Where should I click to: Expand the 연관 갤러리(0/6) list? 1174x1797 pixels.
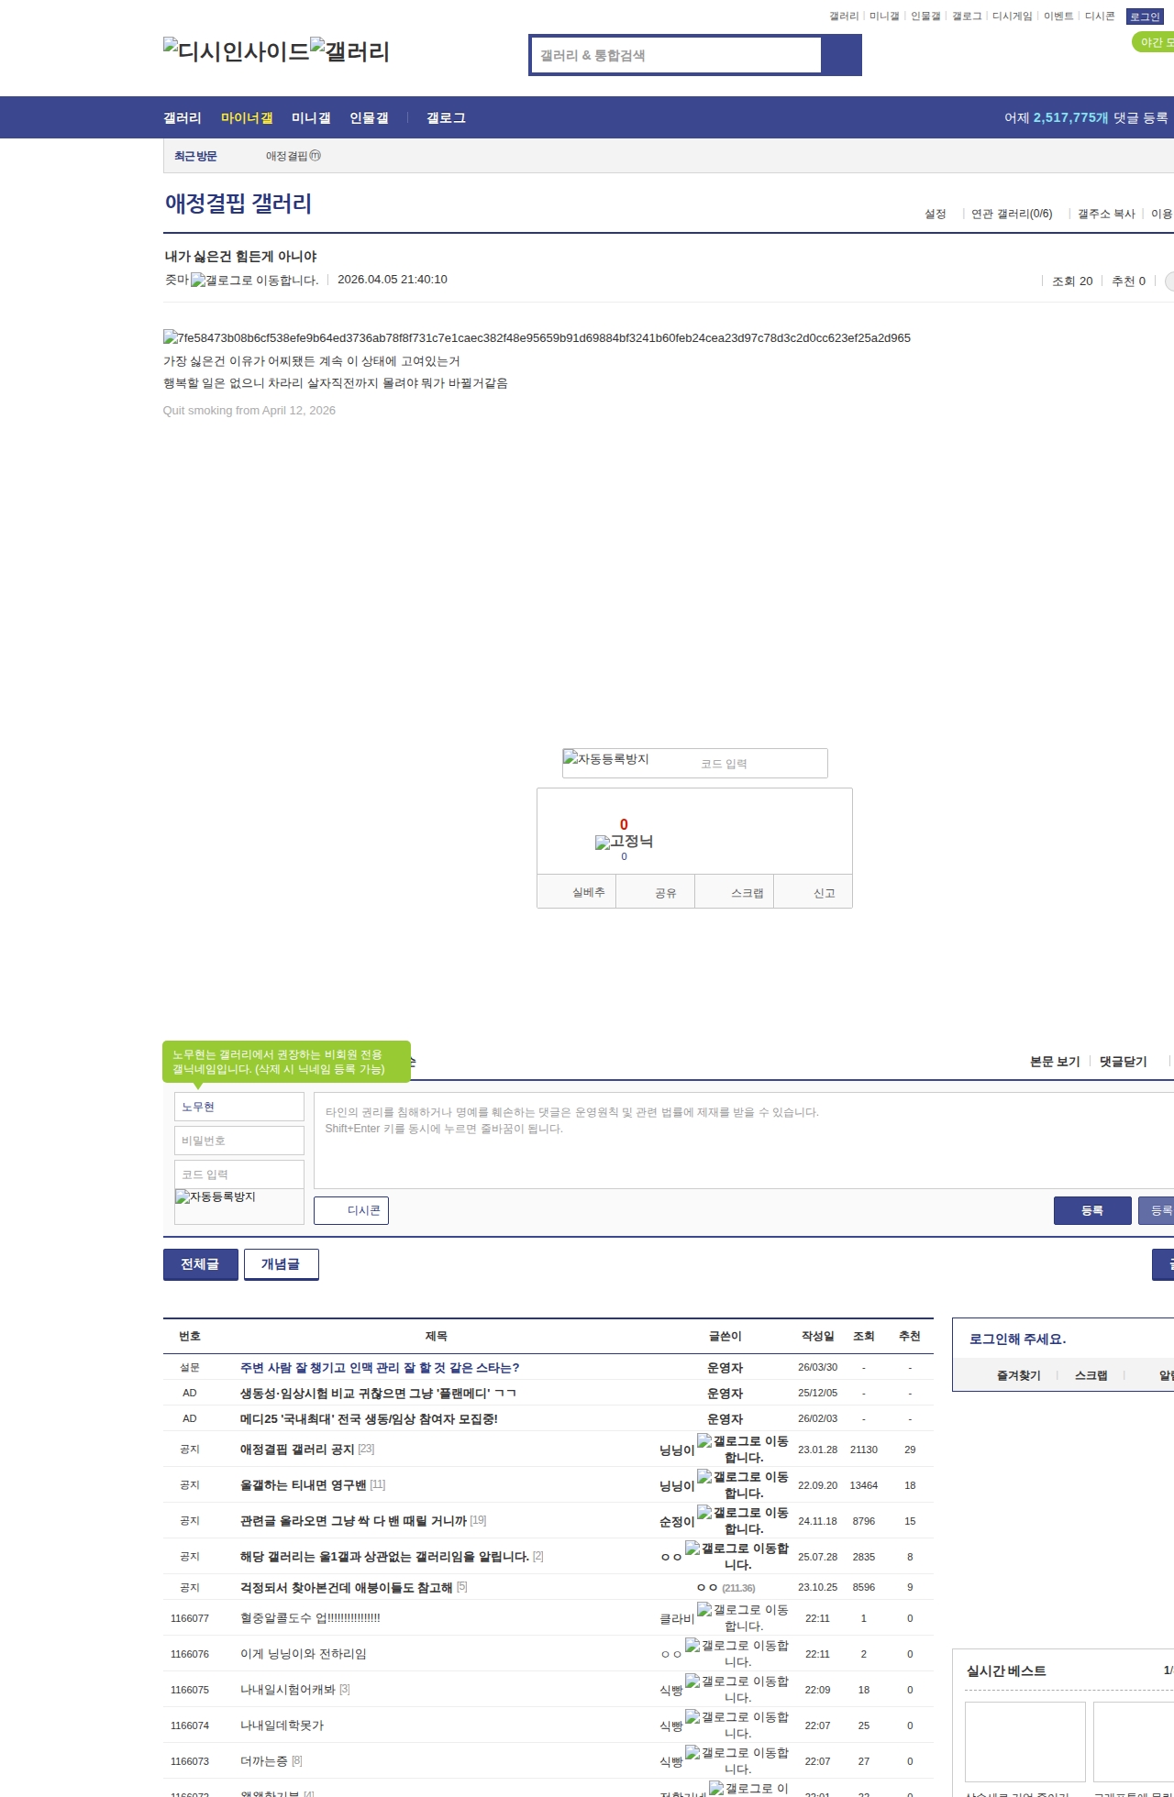pyautogui.click(x=1011, y=214)
